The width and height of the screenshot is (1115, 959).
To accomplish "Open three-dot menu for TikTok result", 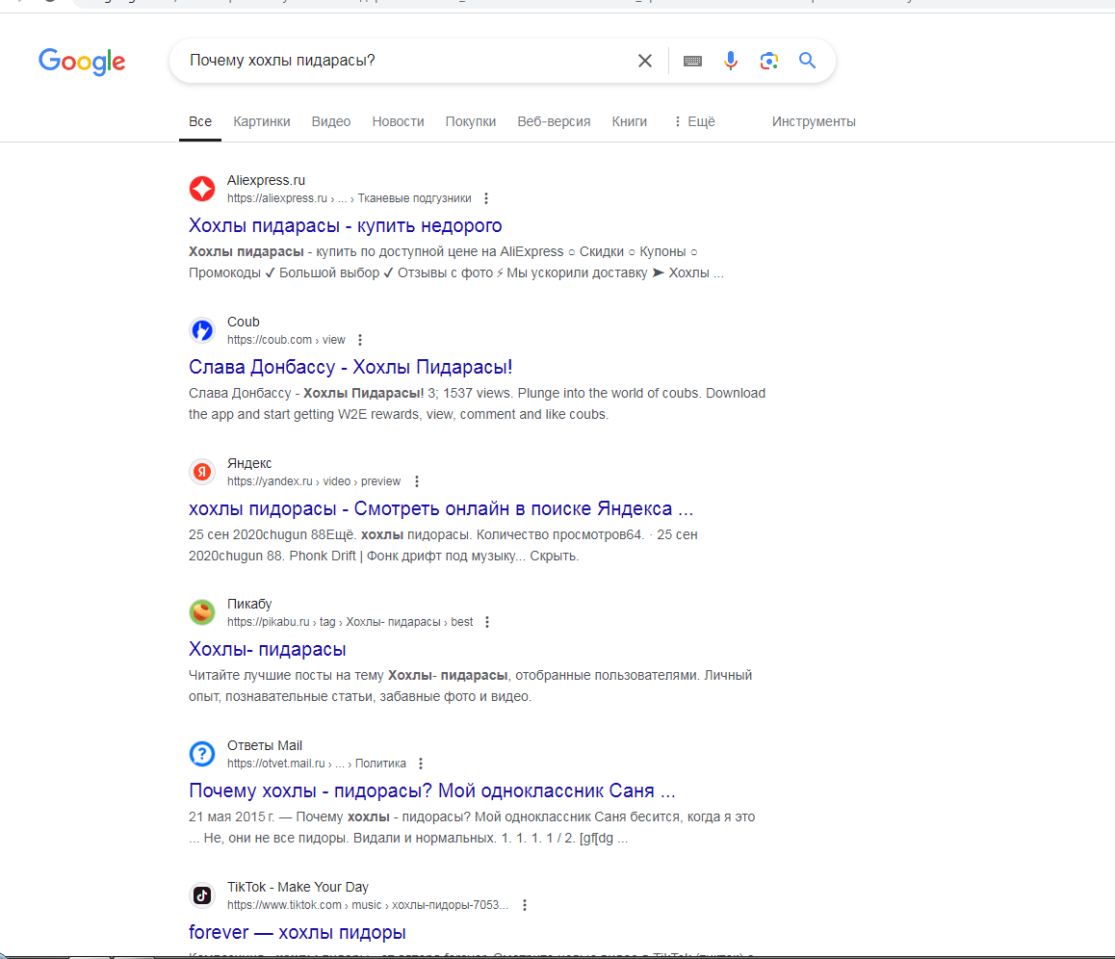I will click(x=525, y=905).
